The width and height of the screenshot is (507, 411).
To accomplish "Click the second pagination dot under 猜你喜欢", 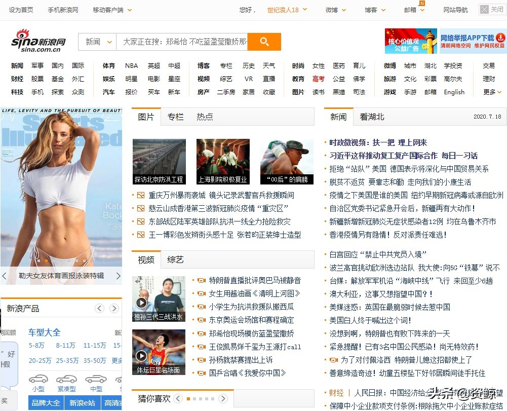I will pyautogui.click(x=194, y=398).
